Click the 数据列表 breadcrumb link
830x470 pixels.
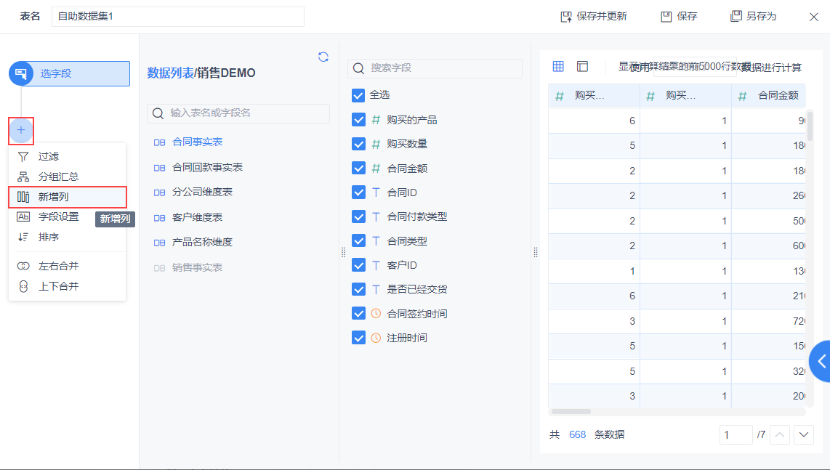coord(171,73)
